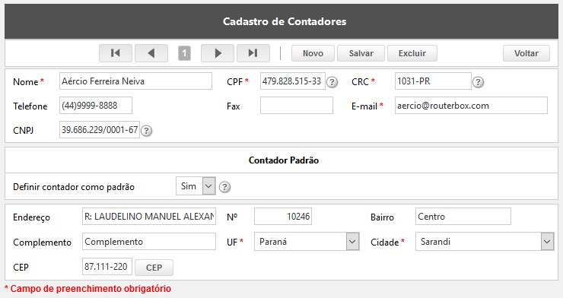Go to the previous record arrow
The image size is (563, 298).
pos(151,53)
